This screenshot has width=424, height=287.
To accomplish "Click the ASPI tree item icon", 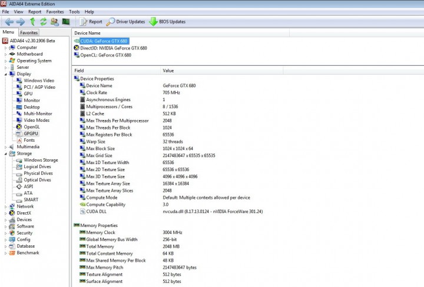I will tap(19, 186).
